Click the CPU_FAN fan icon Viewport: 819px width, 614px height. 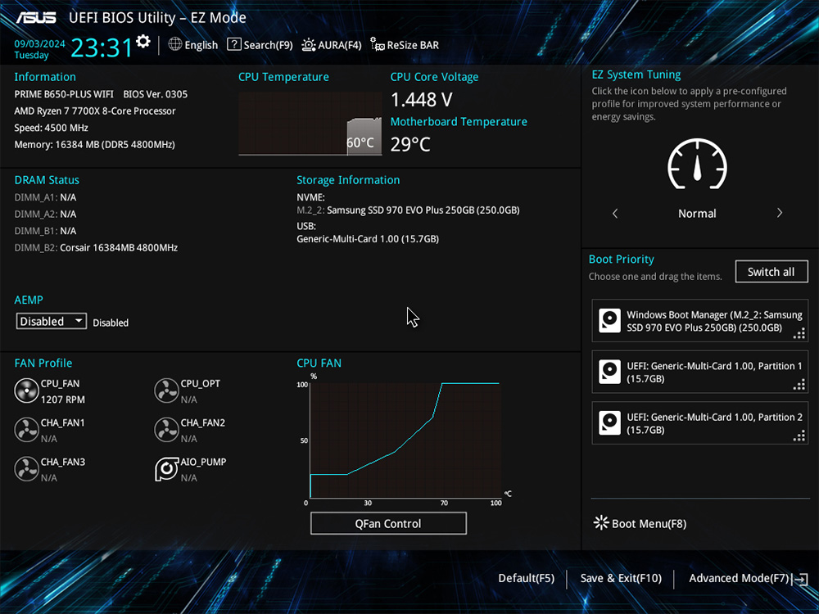click(x=27, y=391)
